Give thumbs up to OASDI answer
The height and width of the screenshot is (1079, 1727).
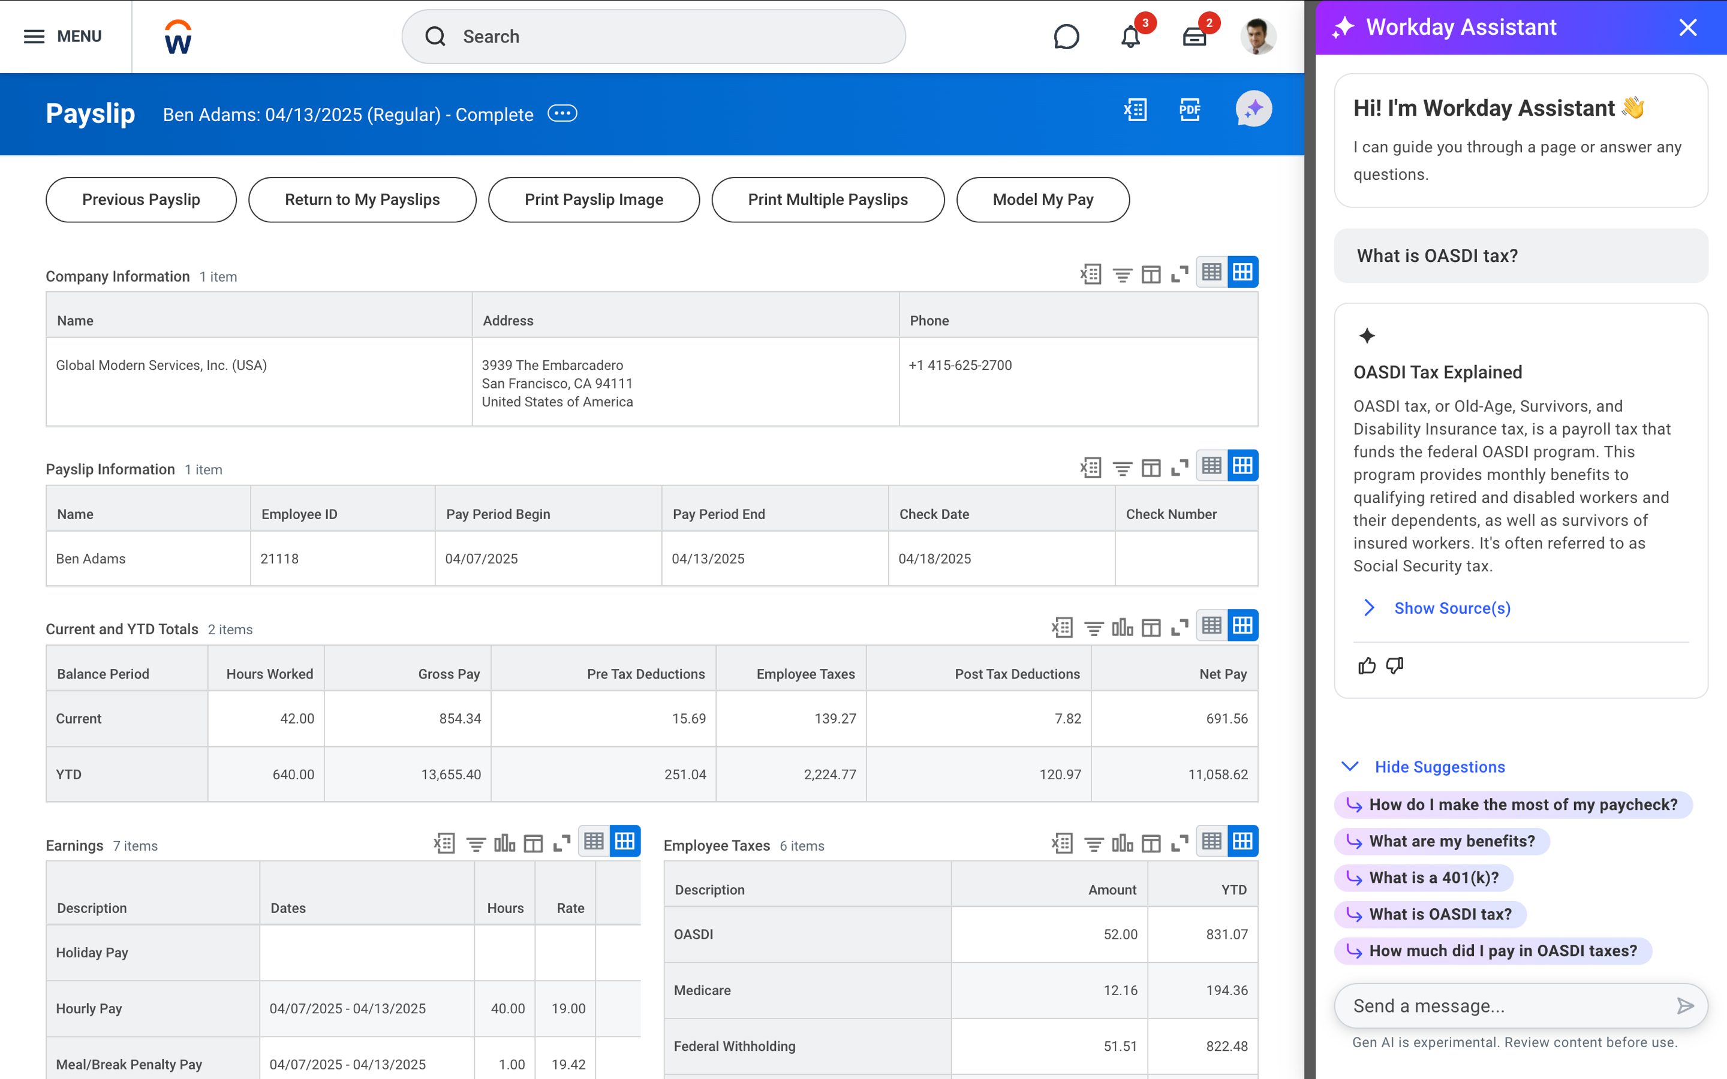coord(1367,666)
